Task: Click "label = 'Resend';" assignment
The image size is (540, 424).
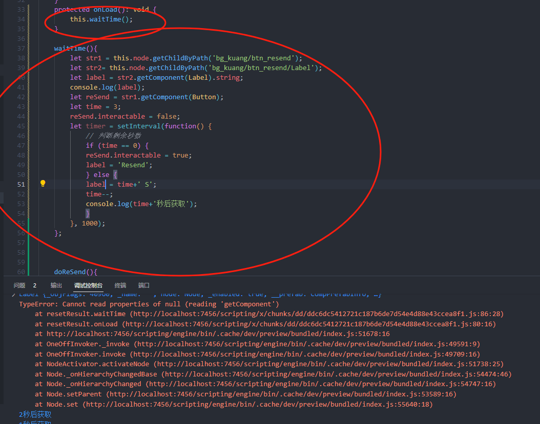Action: (119, 165)
